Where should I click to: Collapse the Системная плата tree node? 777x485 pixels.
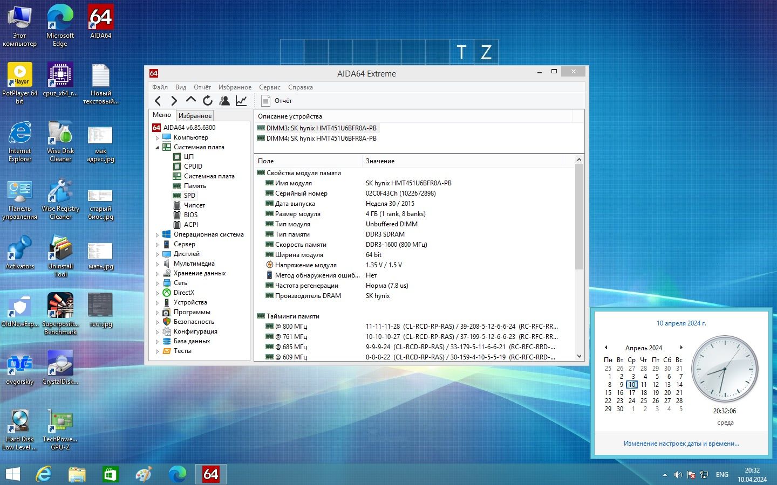coord(158,147)
